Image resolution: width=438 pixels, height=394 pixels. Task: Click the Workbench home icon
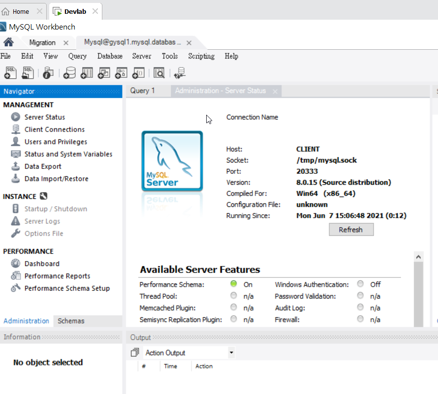coord(8,42)
